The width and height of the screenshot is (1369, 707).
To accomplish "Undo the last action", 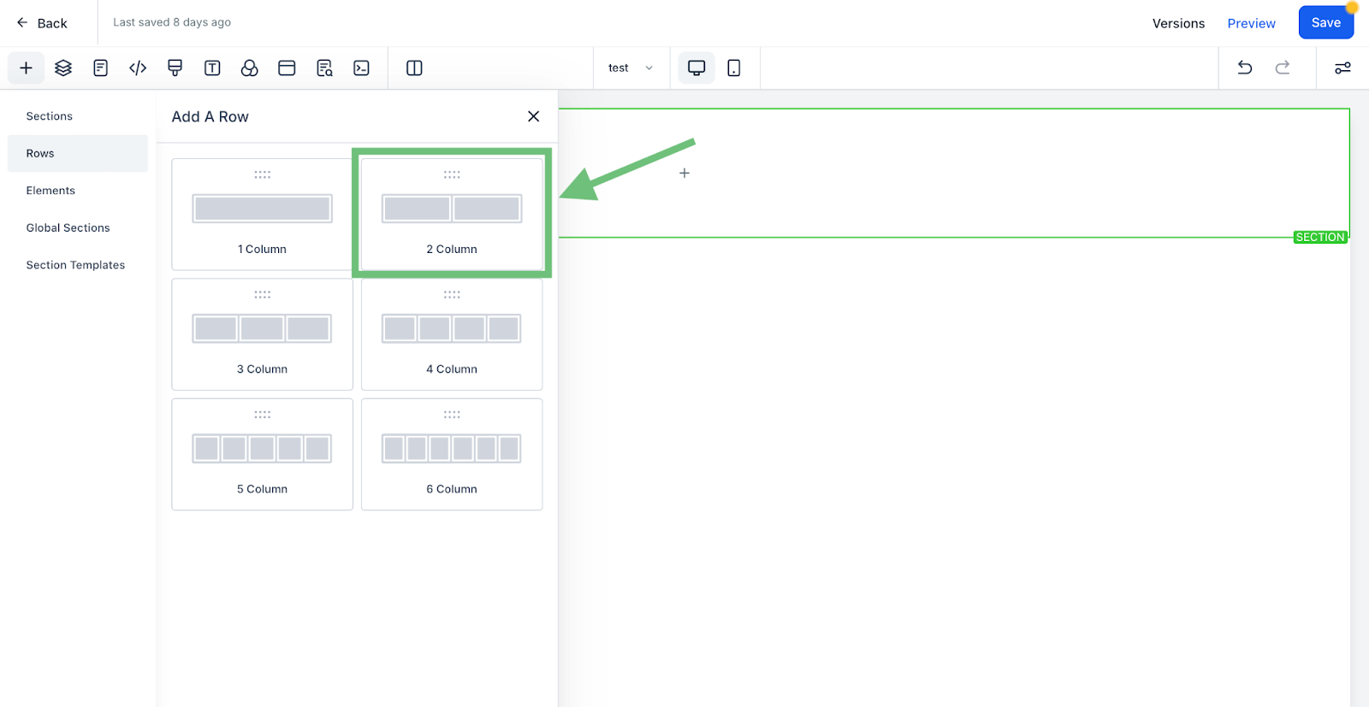I will click(x=1245, y=68).
